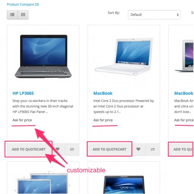Click the Sort By dropdown arrows
The width and height of the screenshot is (194, 194).
(178, 15)
